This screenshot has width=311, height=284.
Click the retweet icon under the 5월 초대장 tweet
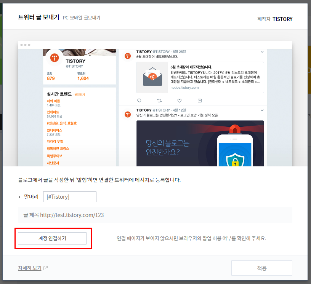[x=159, y=101]
